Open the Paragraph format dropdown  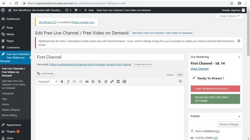(x=47, y=82)
